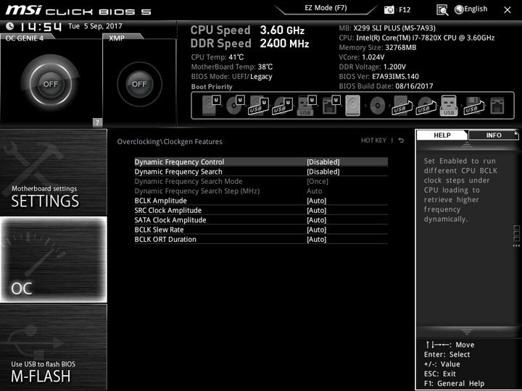Switch to the HELP tab
The width and height of the screenshot is (522, 391).
(442, 135)
